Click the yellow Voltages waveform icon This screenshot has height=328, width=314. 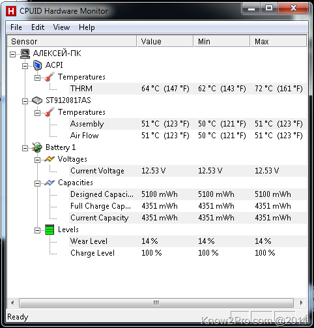pos(50,159)
